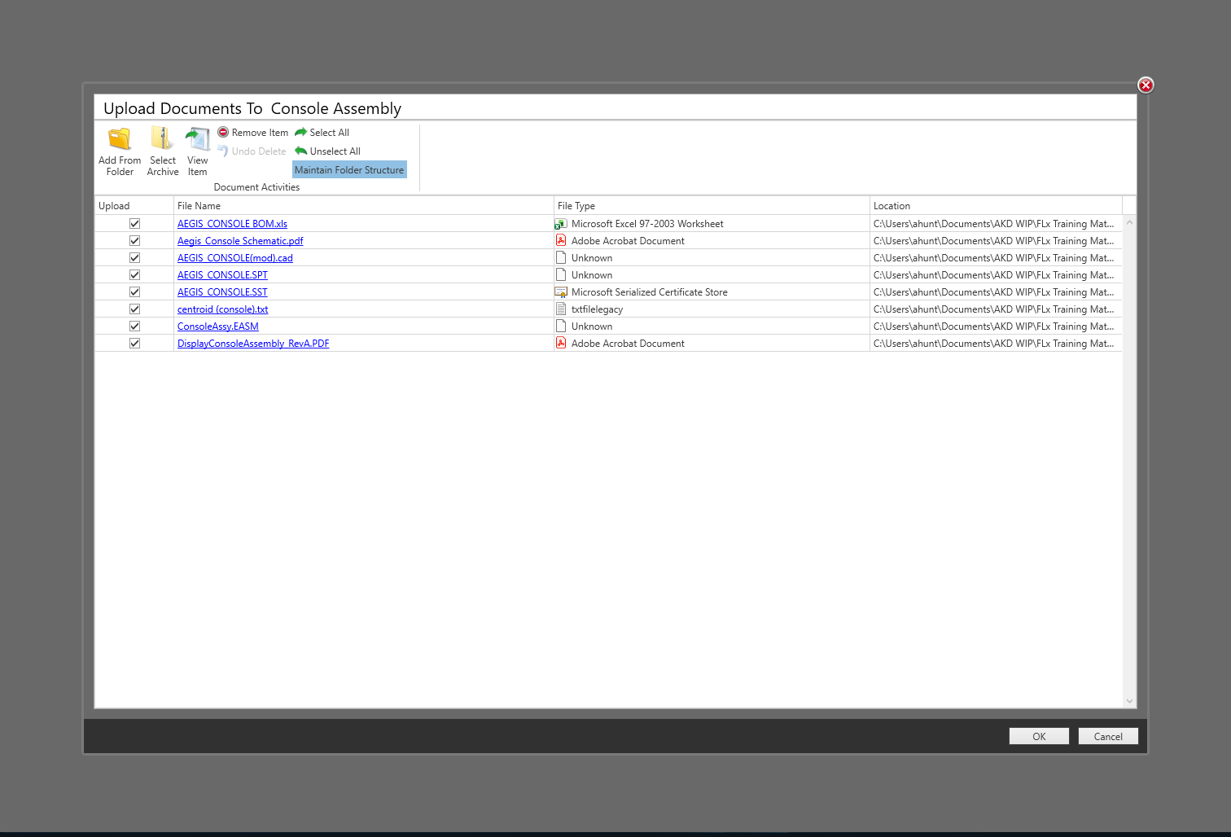The height and width of the screenshot is (837, 1231).
Task: Uncheck the upload checkbox for AEGIS_CONSOLE_BOM.xls
Action: (134, 222)
